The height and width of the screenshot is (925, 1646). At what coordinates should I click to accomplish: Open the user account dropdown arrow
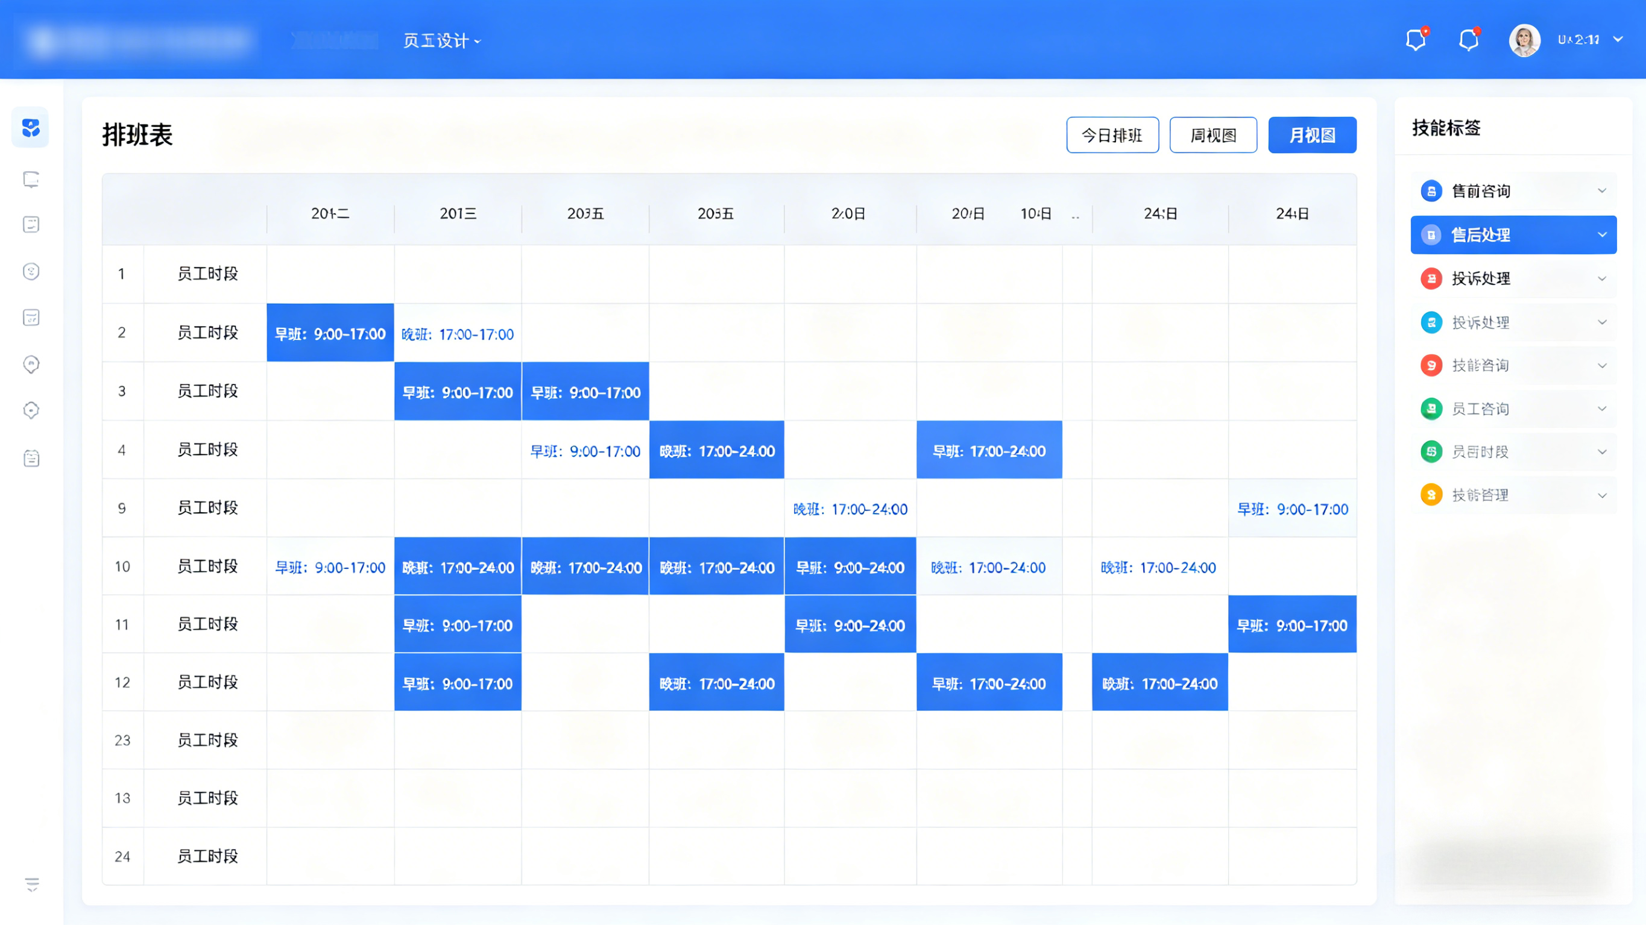click(1618, 40)
